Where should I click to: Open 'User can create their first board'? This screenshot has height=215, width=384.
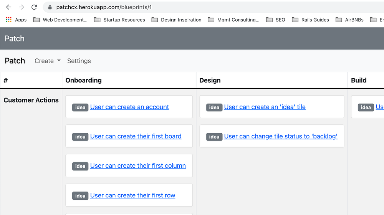[x=136, y=136]
